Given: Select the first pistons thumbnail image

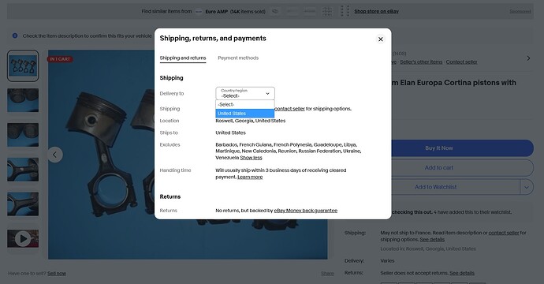Looking at the screenshot, I should [23, 66].
